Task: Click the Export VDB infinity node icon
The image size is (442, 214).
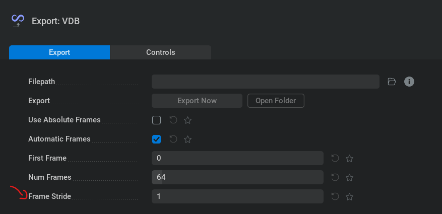Action: (18, 21)
